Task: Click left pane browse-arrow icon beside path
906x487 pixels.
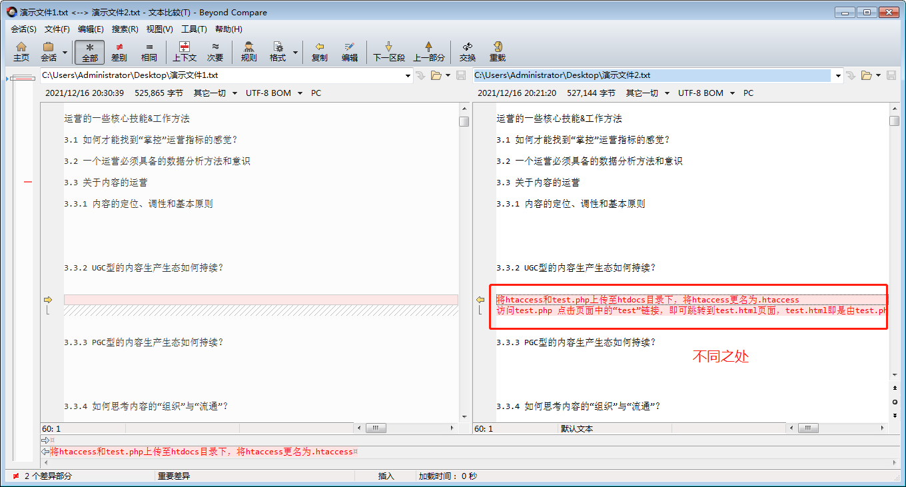Action: [x=420, y=75]
